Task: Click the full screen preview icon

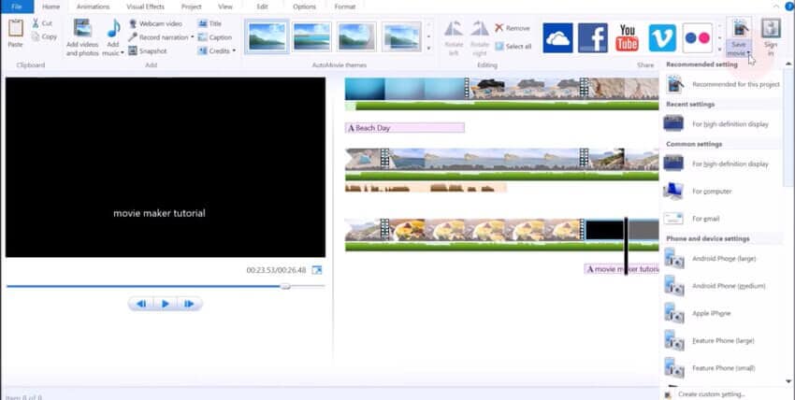Action: (x=317, y=270)
